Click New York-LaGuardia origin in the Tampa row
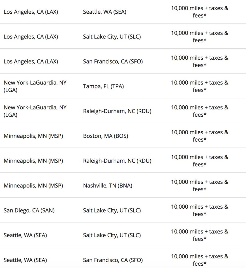This screenshot has height=268, width=246. coord(35,86)
